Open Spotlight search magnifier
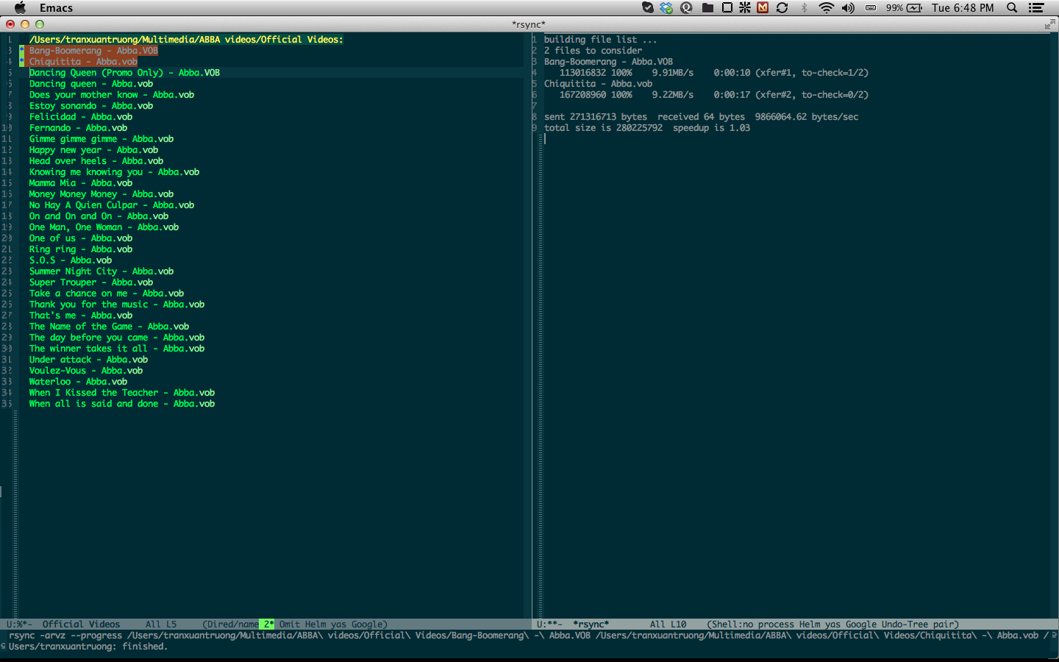Viewport: 1059px width, 662px height. pyautogui.click(x=1012, y=7)
